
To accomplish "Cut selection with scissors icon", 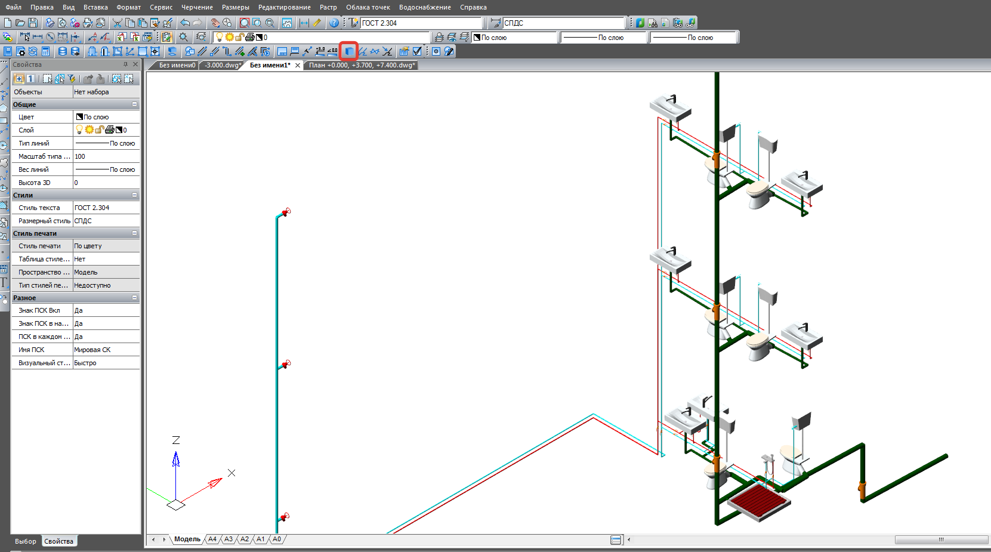I will click(117, 23).
